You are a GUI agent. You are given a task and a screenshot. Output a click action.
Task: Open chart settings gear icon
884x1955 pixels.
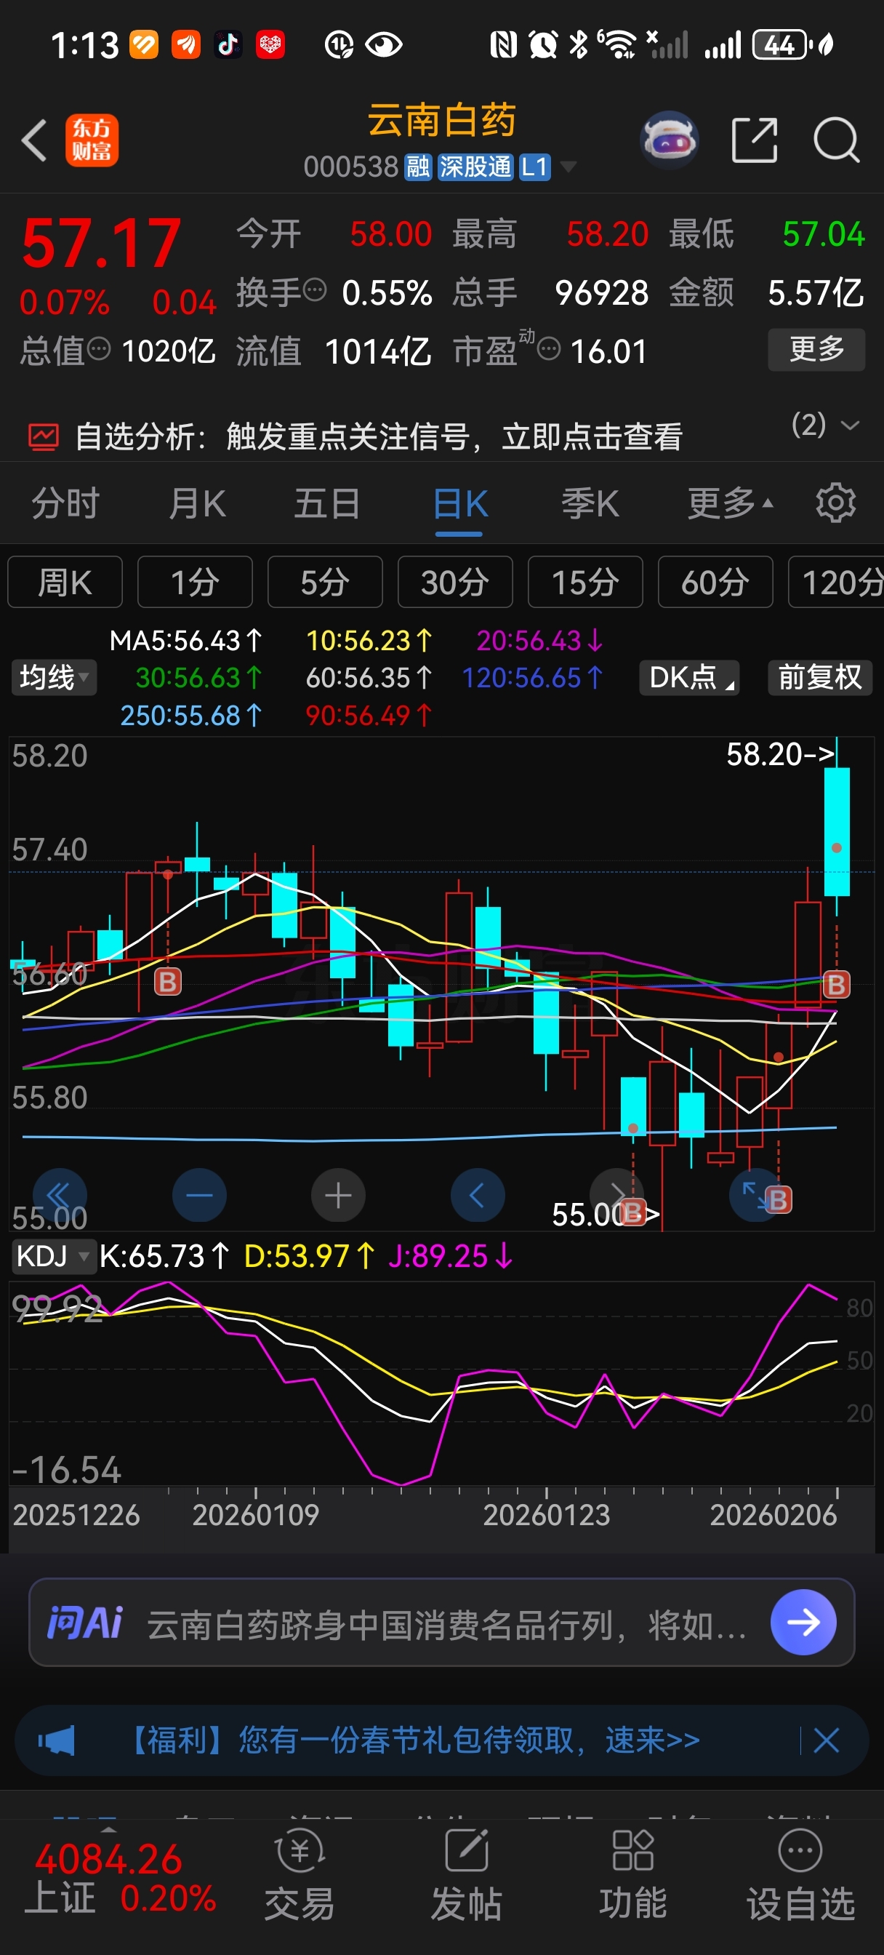point(835,503)
